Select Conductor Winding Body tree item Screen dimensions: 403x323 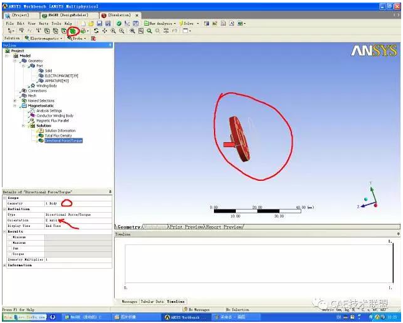click(55, 115)
